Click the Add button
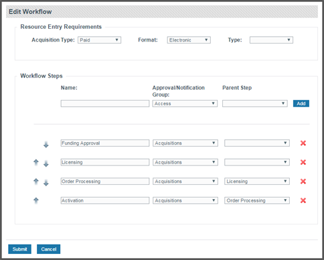 point(301,103)
